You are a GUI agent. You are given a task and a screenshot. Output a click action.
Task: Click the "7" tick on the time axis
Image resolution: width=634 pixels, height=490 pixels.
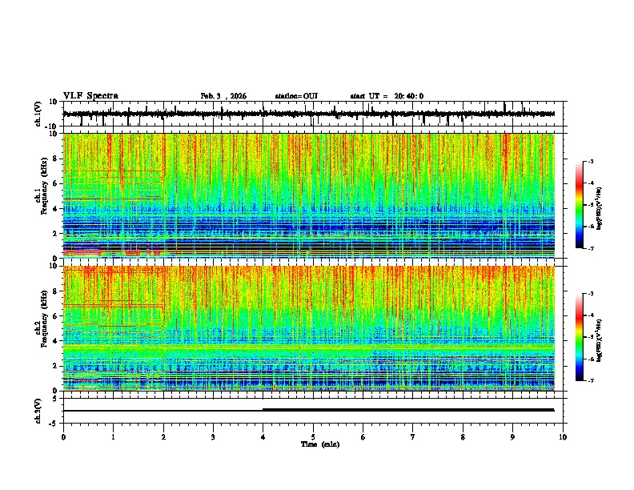[x=413, y=437]
